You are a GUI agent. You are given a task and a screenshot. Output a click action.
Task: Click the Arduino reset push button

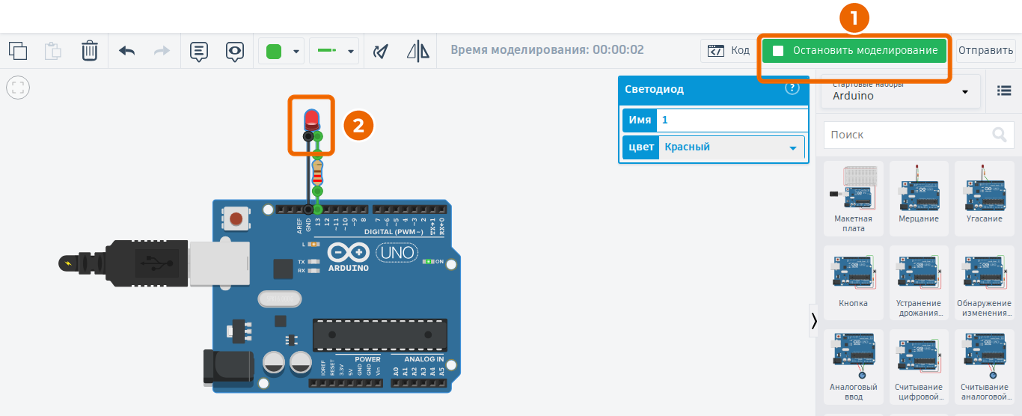pyautogui.click(x=236, y=219)
